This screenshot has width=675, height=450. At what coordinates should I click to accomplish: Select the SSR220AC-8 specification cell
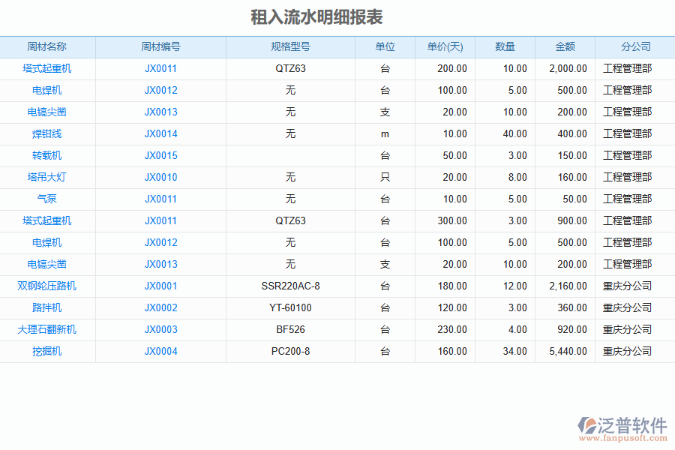(x=290, y=286)
